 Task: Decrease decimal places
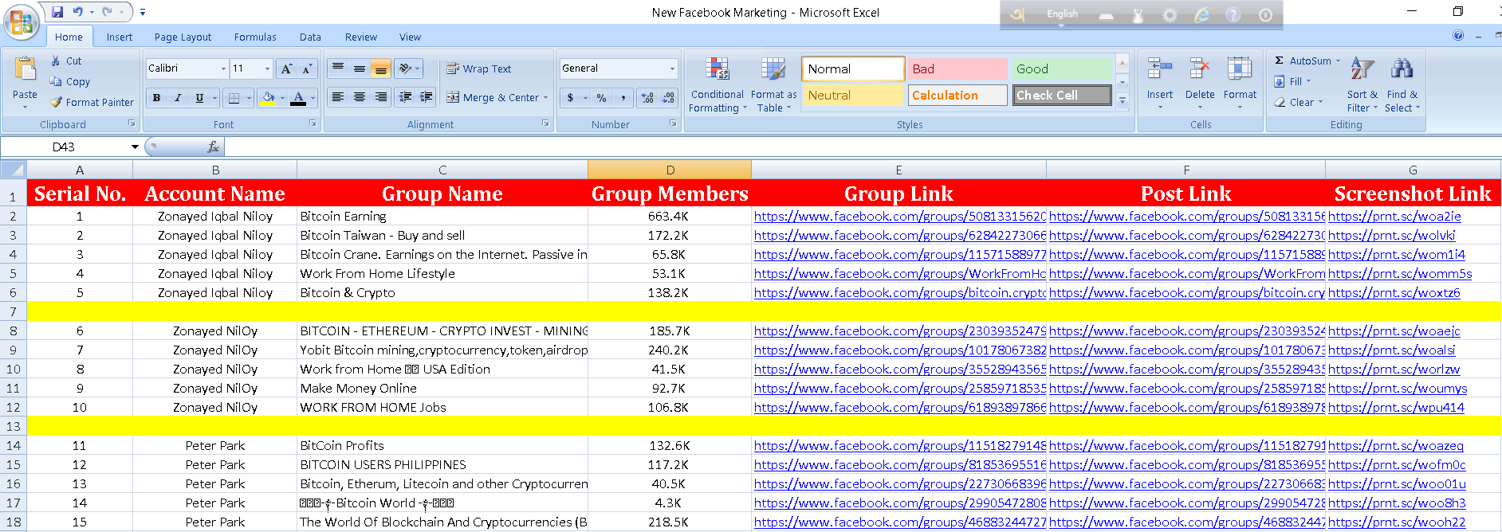[x=668, y=98]
